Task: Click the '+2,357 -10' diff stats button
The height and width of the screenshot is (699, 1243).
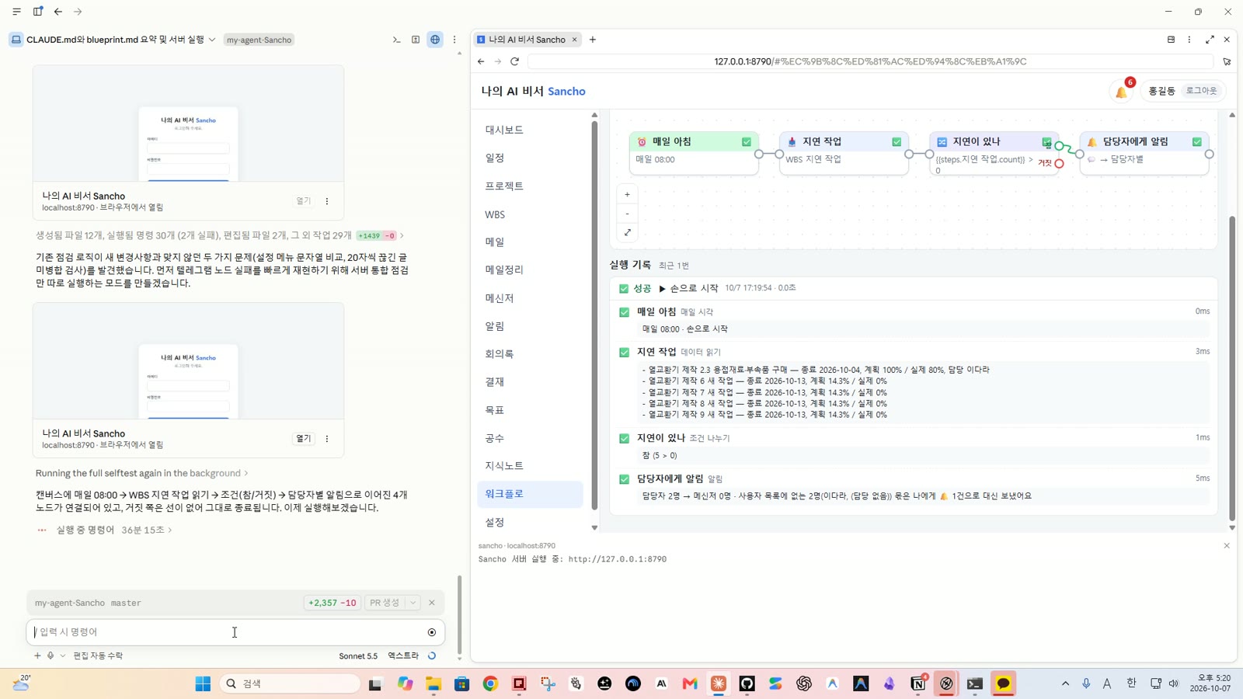Action: click(333, 603)
